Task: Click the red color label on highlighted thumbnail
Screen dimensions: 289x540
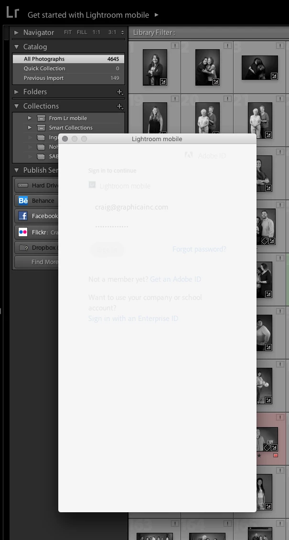Action: tap(276, 455)
